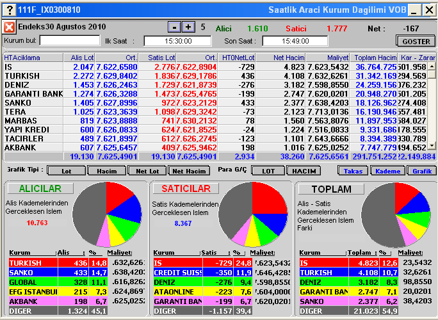This screenshot has width=438, height=320.
Task: Choose Net Hacim chart type button
Action: (x=189, y=171)
